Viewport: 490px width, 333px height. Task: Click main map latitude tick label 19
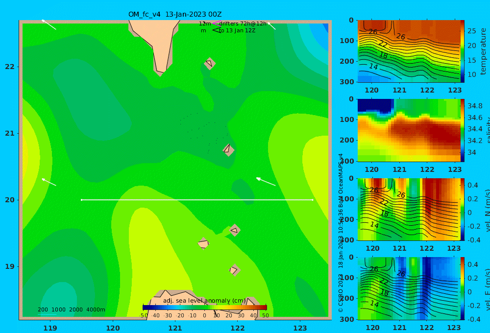pos(10,266)
